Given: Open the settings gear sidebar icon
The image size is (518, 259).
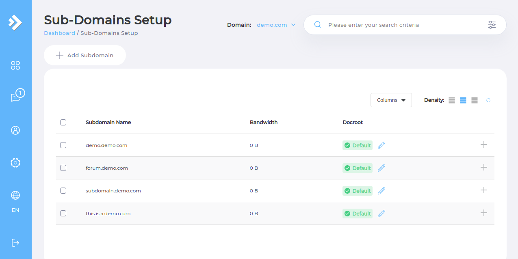Looking at the screenshot, I should click(x=15, y=163).
